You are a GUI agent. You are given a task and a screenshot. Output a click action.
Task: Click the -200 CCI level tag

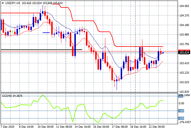pyautogui.click(x=181, y=118)
